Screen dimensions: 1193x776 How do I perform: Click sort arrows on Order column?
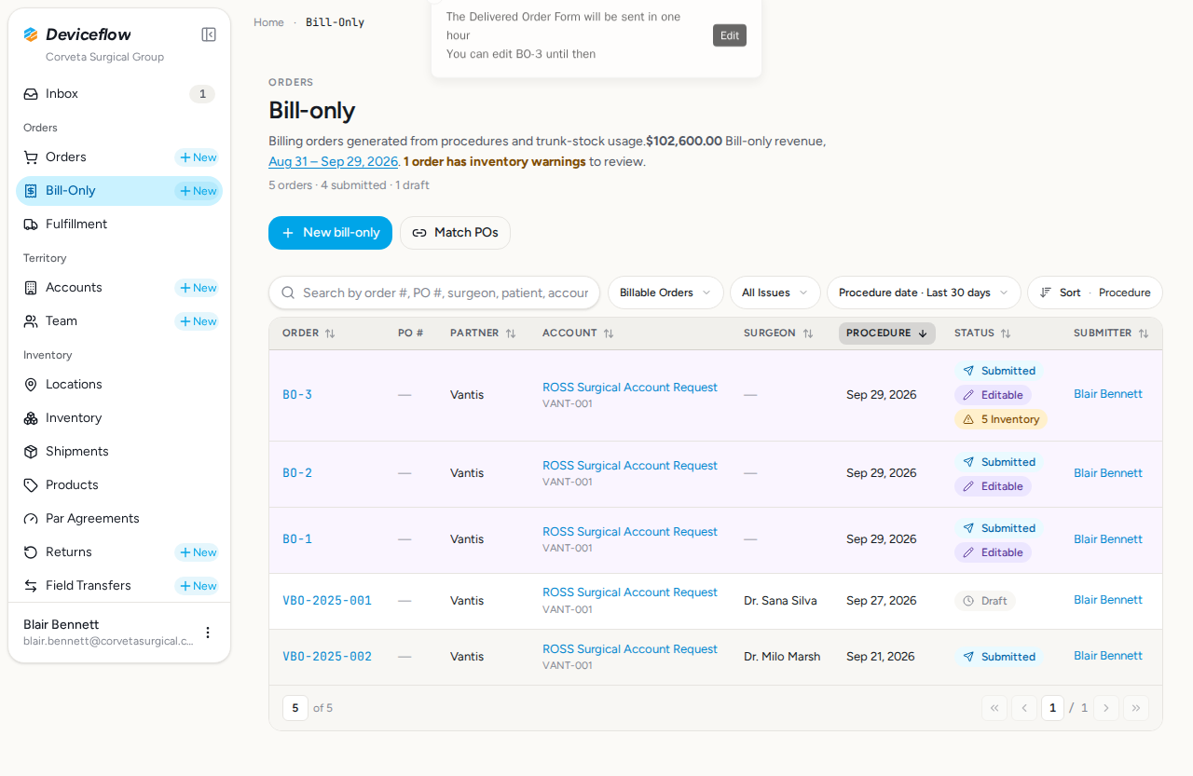click(x=330, y=334)
